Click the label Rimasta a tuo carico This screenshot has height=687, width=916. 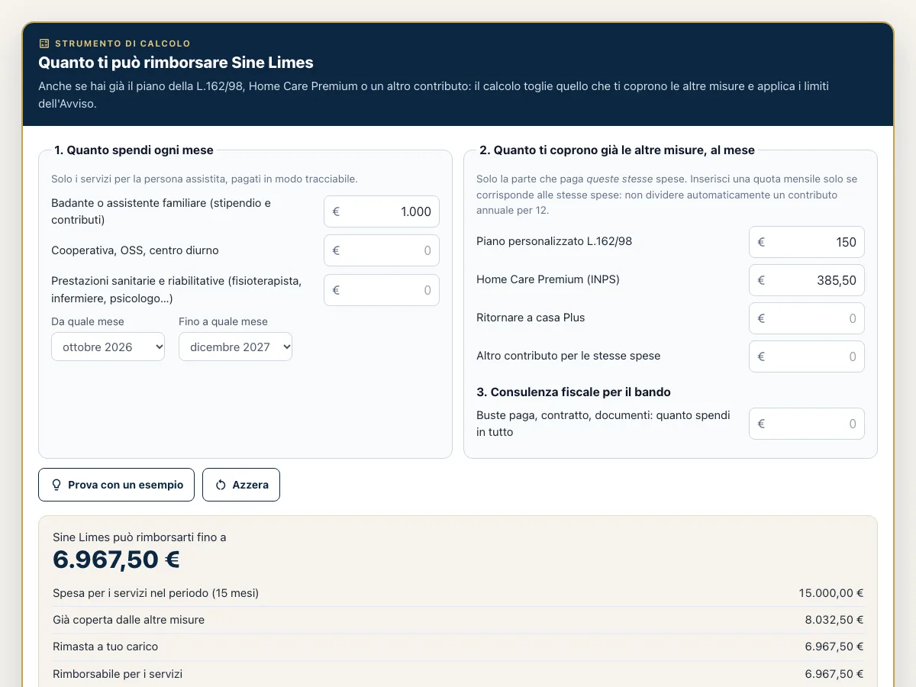(105, 647)
